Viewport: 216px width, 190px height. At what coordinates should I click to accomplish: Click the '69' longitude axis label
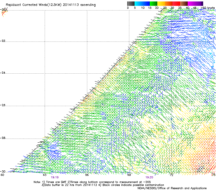click(129, 175)
